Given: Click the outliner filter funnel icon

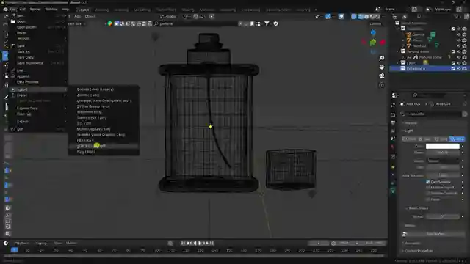Looking at the screenshot, I should (456, 16).
